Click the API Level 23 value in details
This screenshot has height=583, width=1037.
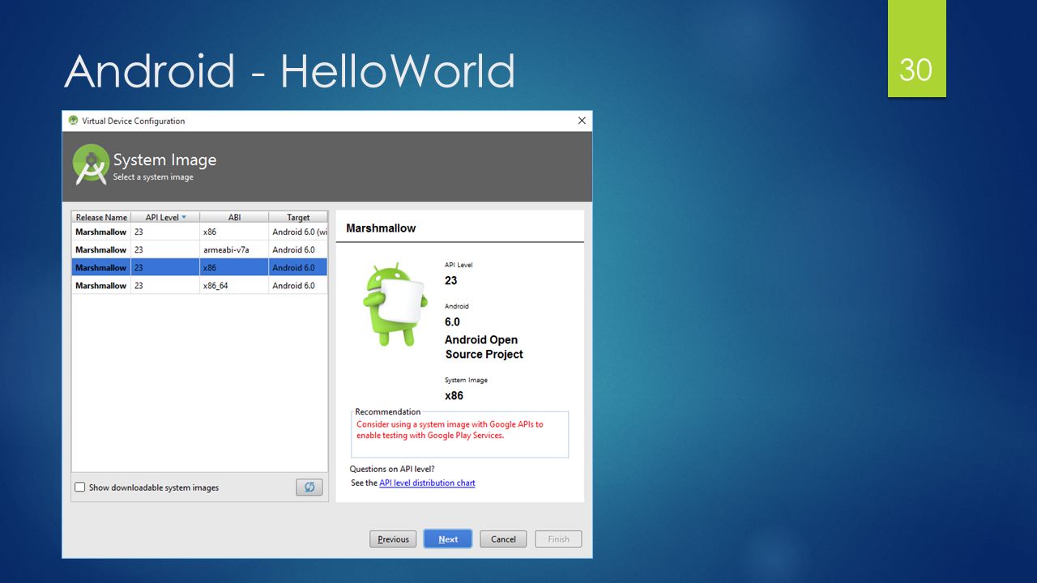coord(451,280)
